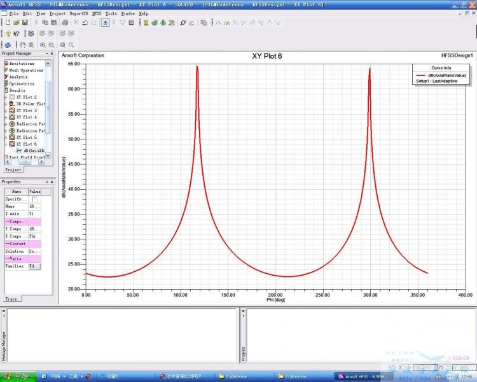
Task: Click the Zoom In magnifier icon
Action: point(43,45)
